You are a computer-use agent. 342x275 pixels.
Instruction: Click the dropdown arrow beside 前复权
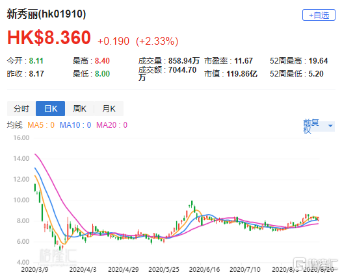tap(330, 126)
